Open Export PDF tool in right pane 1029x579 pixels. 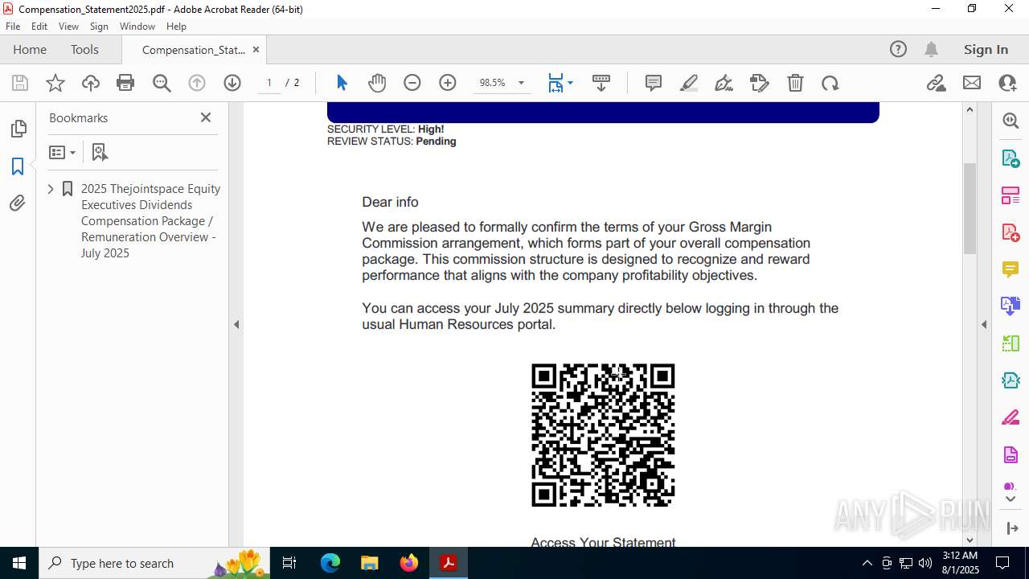pyautogui.click(x=1011, y=158)
